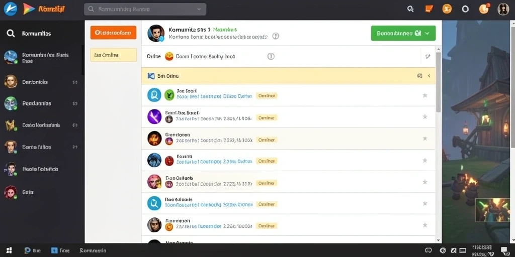Viewport: 515px width, 257px height.
Task: Select the sidebar item with dark-haired boy avatar
Action: (42, 169)
